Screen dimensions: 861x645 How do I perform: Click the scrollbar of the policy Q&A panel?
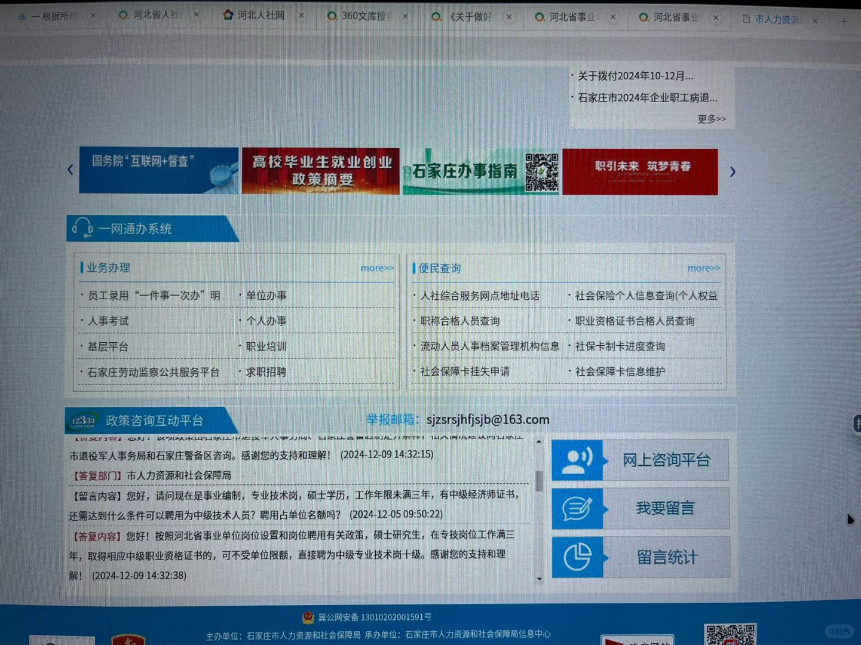pos(538,481)
